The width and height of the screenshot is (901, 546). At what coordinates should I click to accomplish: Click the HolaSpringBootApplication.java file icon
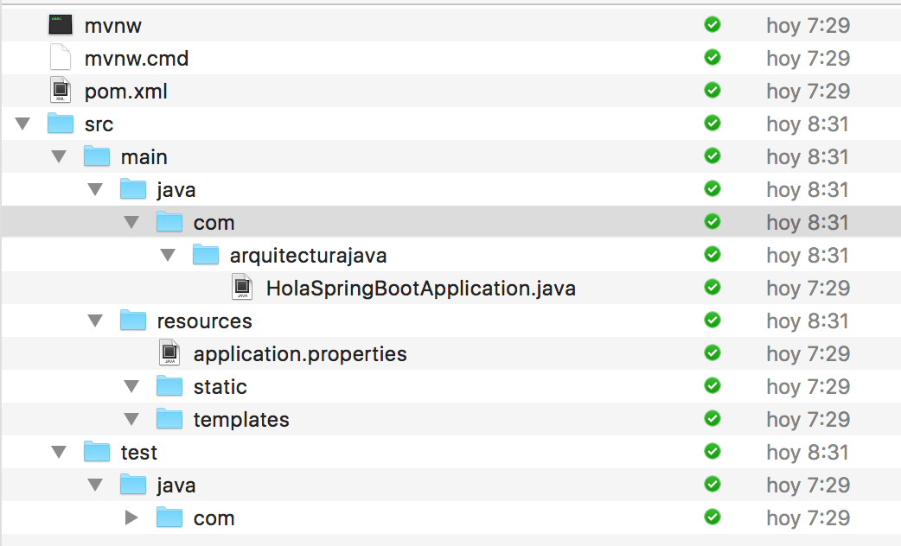click(241, 288)
